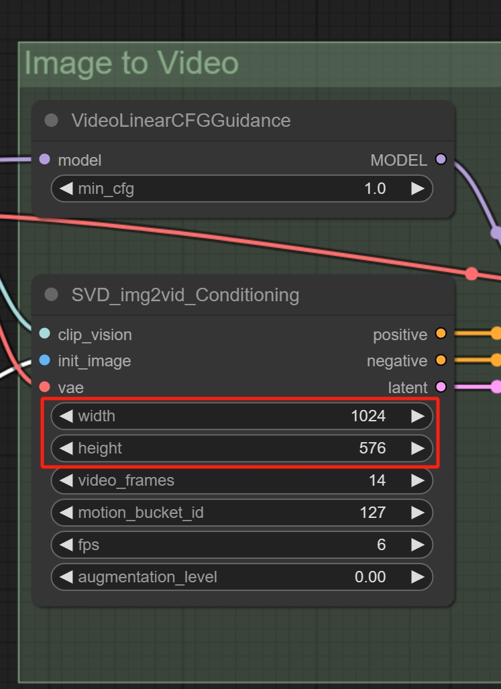Click the min_cfg value 1.0
Image resolution: width=501 pixels, height=689 pixels.
[375, 189]
